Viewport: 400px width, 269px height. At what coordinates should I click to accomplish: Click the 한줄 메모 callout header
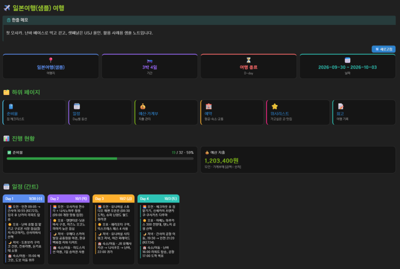pos(199,20)
